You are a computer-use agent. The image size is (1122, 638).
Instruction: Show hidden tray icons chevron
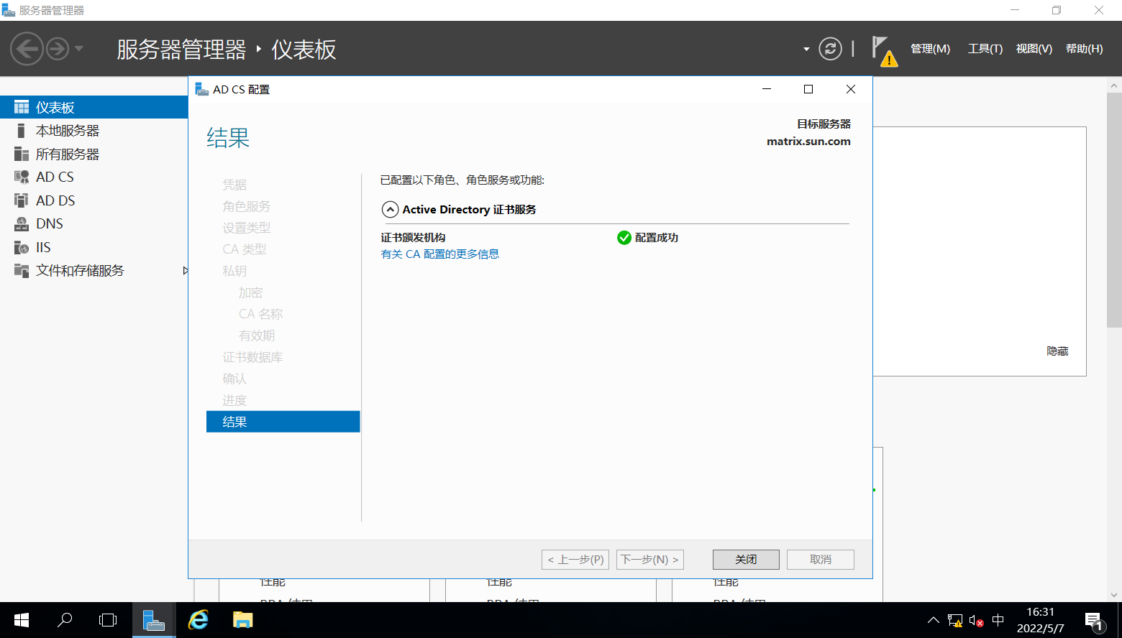[x=934, y=620]
